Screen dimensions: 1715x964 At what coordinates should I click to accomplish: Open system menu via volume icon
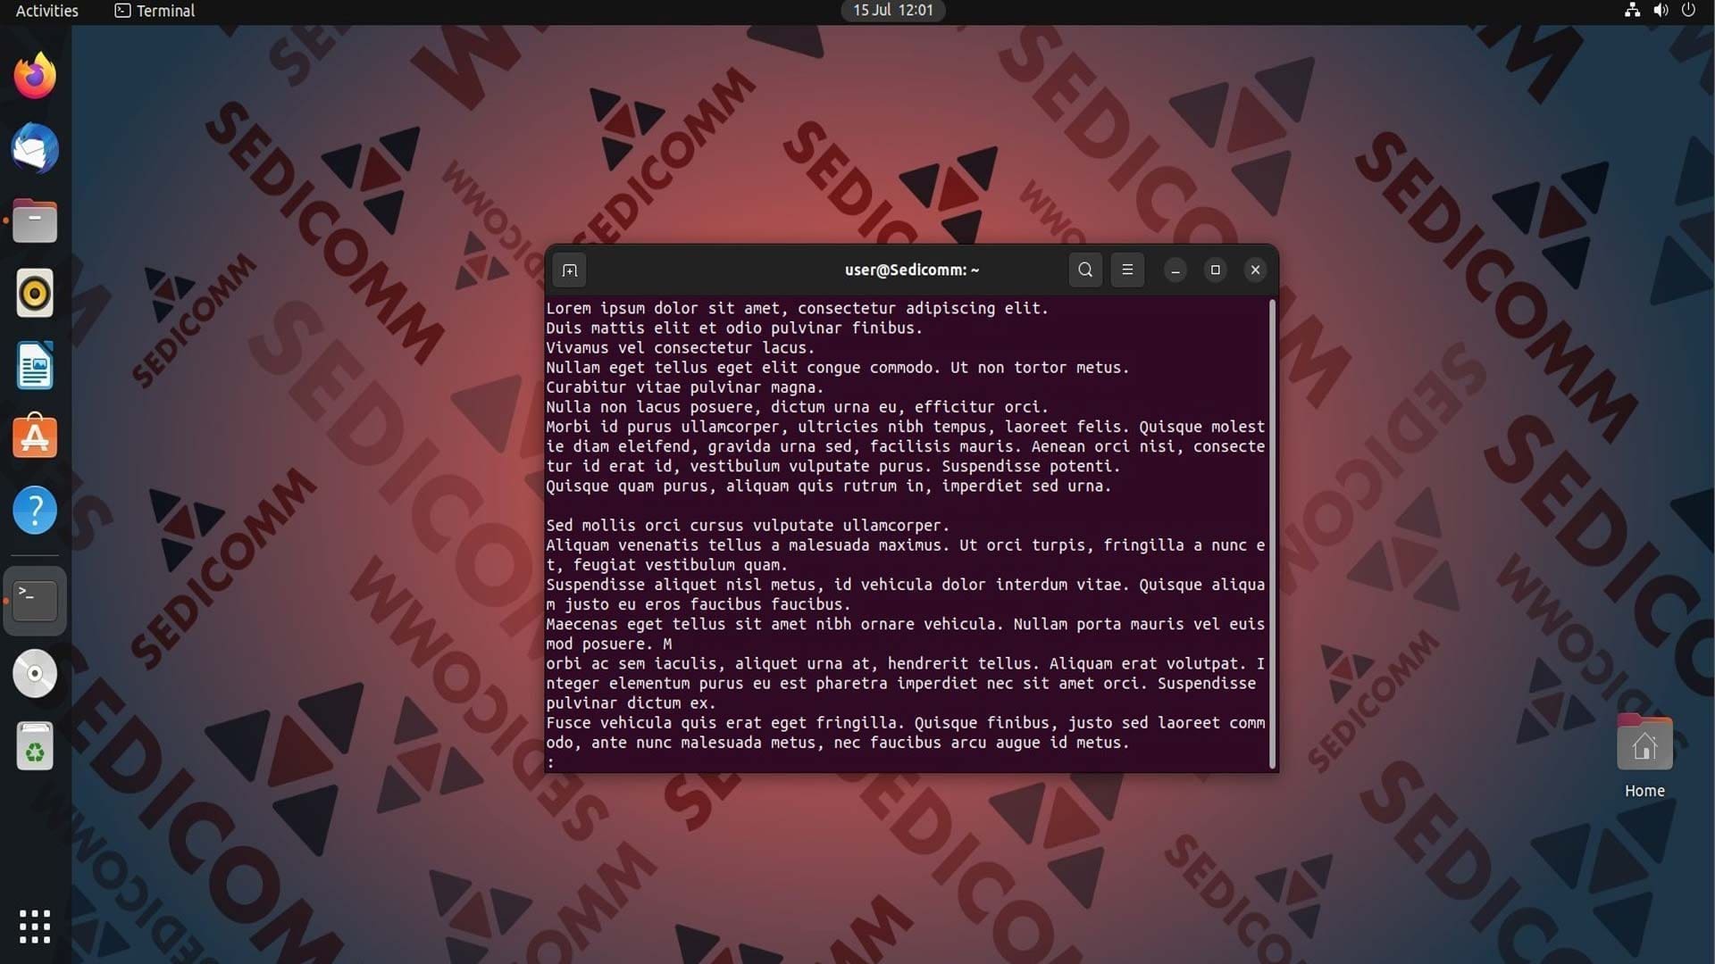click(x=1661, y=11)
